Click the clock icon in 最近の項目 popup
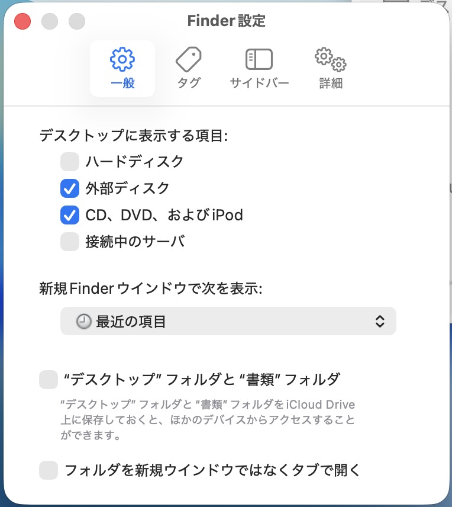The width and height of the screenshot is (452, 507). 85,322
